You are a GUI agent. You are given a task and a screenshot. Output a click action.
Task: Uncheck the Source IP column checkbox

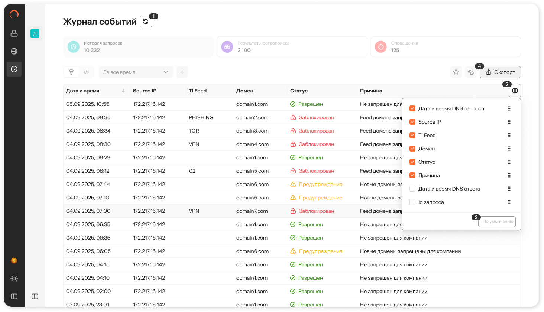pyautogui.click(x=412, y=122)
